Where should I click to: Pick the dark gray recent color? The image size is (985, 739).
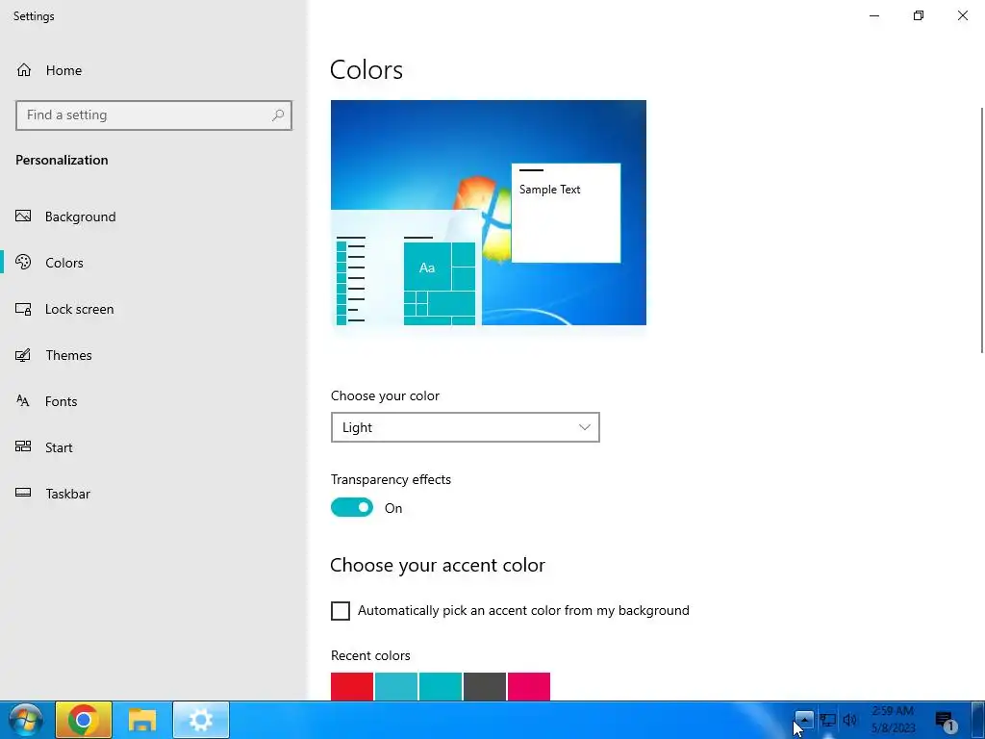coord(485,686)
